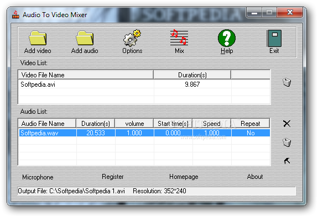Screen dimensions: 318x217
Task: Open Help with the green question mark
Action: (x=227, y=38)
